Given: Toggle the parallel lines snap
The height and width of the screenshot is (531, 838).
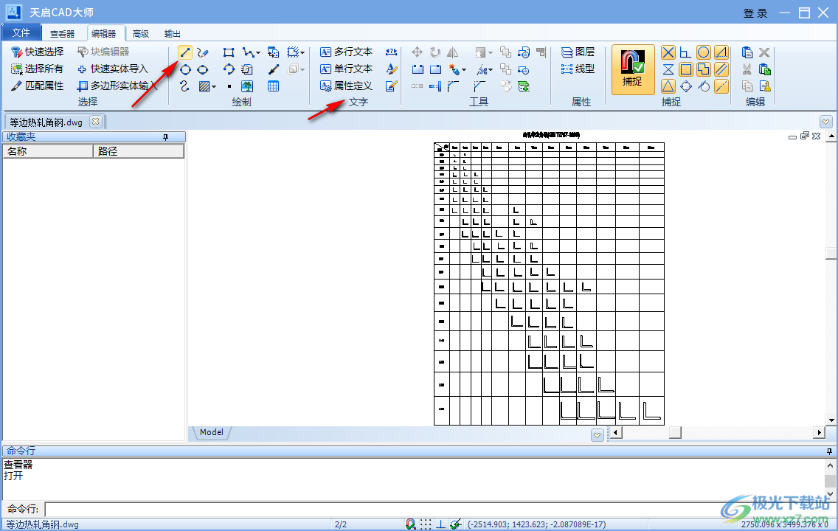Looking at the screenshot, I should [x=721, y=69].
